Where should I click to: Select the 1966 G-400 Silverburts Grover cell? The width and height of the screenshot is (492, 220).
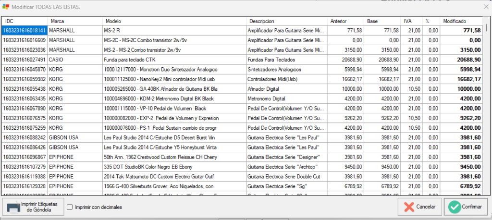tap(174, 186)
